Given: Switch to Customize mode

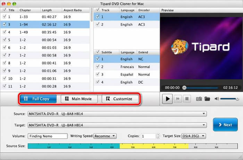Looking at the screenshot, I should [120, 99].
